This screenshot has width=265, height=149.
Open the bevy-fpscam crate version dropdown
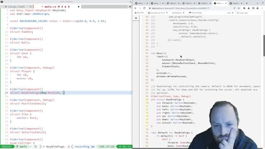(158, 13)
